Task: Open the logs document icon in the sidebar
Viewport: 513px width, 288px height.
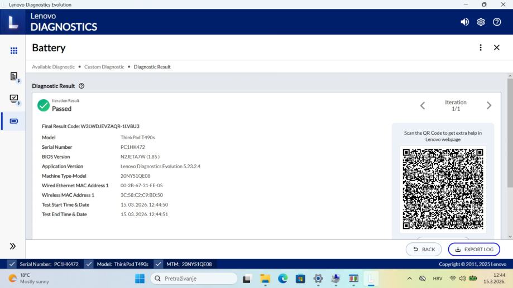Action: [x=14, y=77]
